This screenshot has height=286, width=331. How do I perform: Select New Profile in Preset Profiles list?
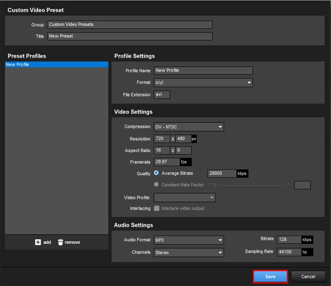[x=56, y=65]
